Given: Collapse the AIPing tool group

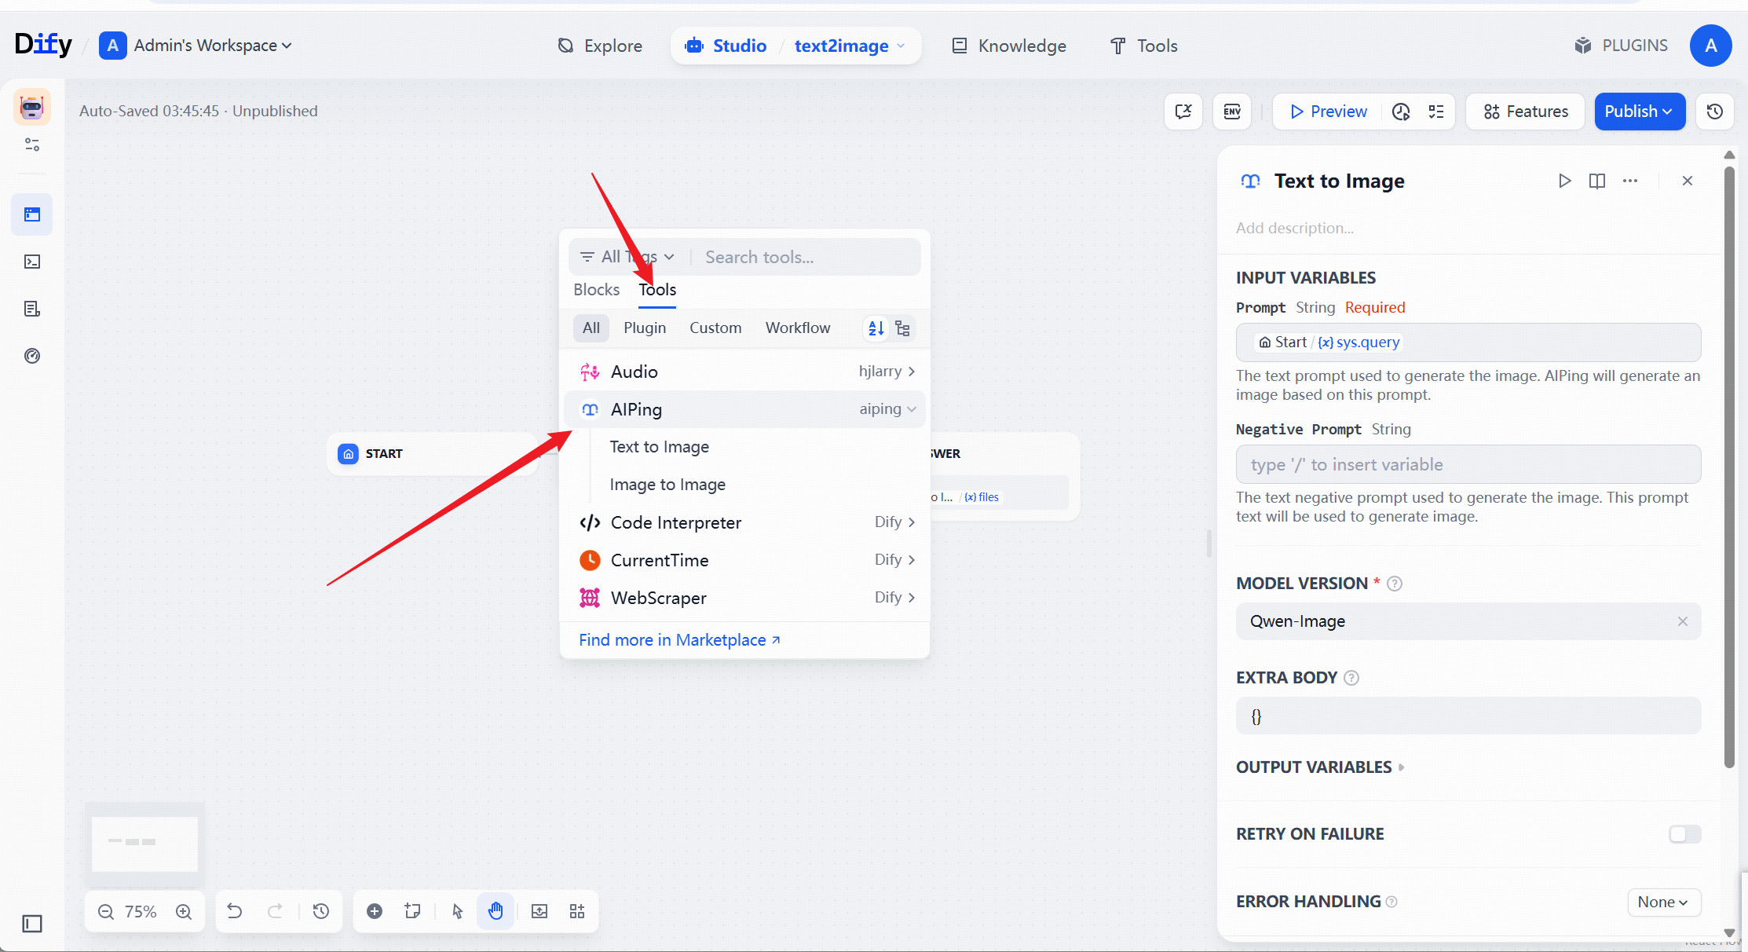Looking at the screenshot, I should (911, 409).
